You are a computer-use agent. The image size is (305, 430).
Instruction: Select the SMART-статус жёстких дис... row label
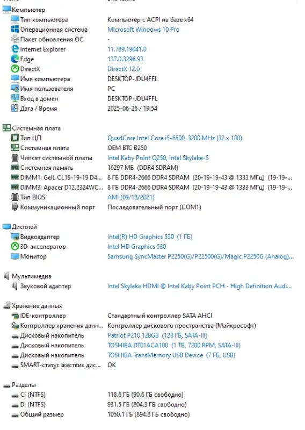pos(60,365)
